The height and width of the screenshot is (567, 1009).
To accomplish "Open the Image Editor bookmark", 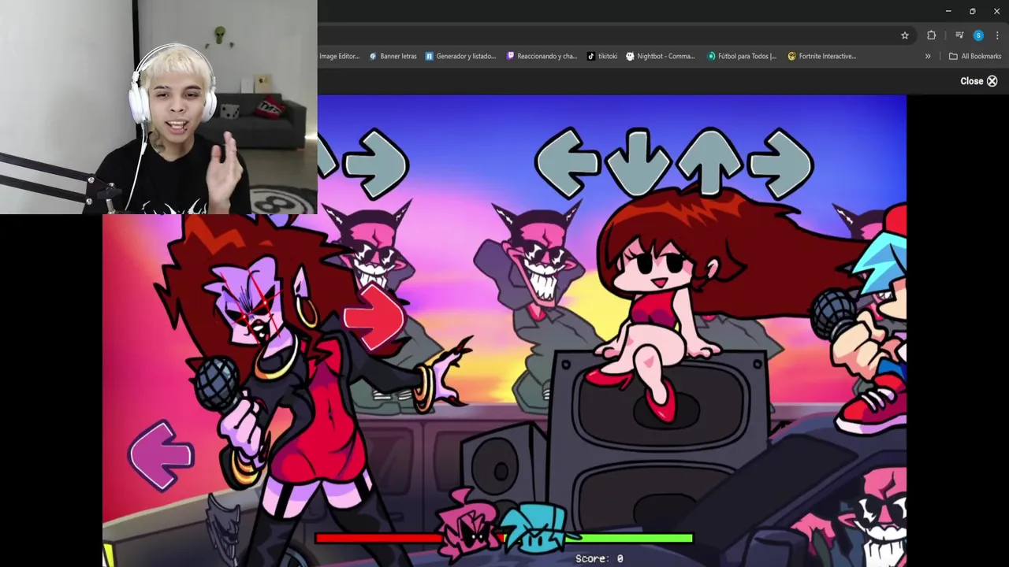I will point(339,56).
